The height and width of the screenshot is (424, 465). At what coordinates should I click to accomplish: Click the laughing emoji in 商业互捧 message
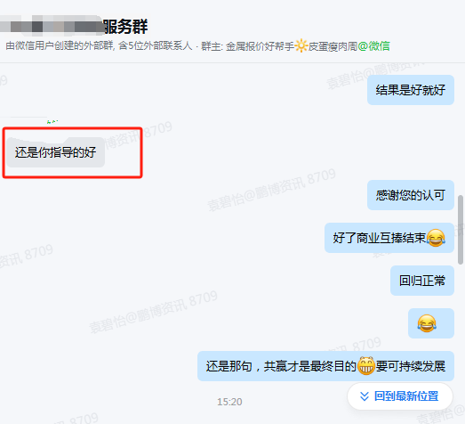[436, 238]
